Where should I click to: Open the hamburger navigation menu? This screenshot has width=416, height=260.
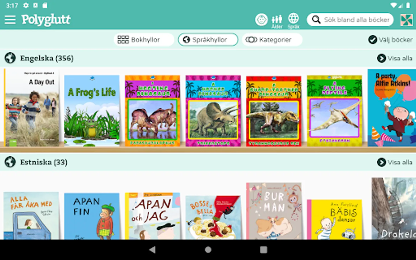point(10,20)
